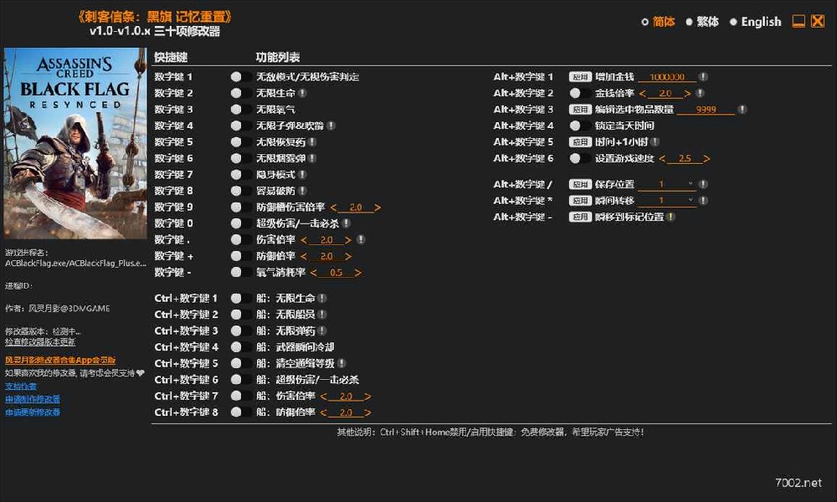Click info icon next to 瞬间转移
The image size is (837, 502).
pyautogui.click(x=704, y=201)
